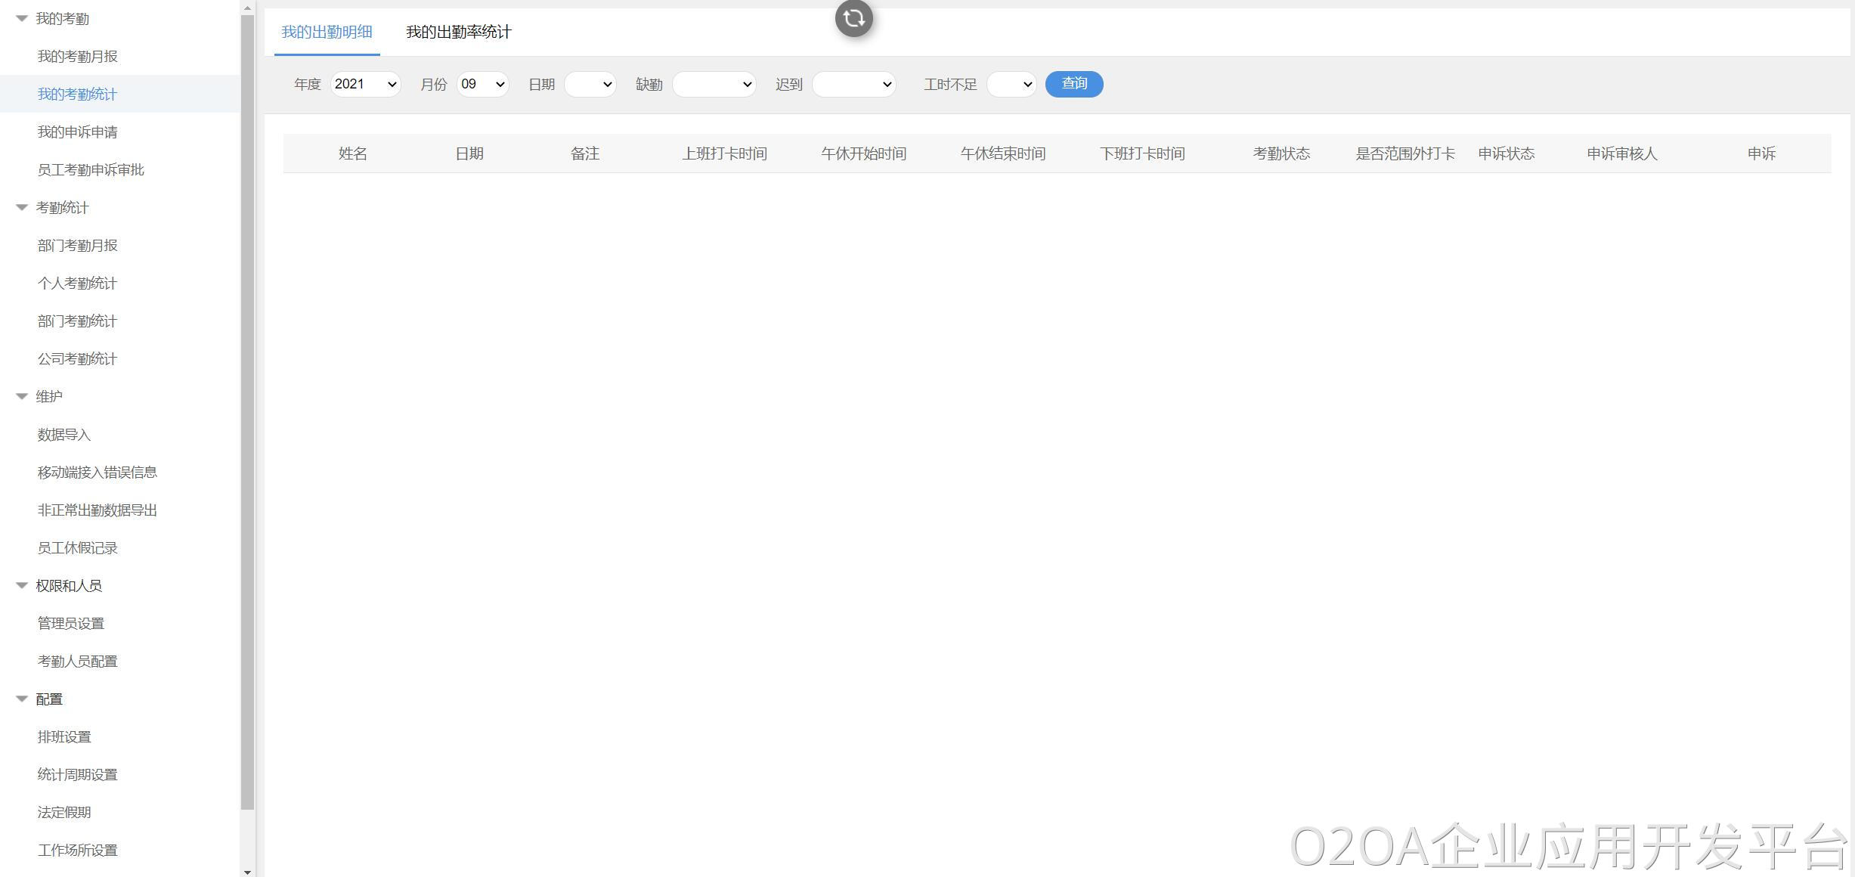The height and width of the screenshot is (877, 1855).
Task: Open the 日期 dropdown
Action: tap(590, 84)
